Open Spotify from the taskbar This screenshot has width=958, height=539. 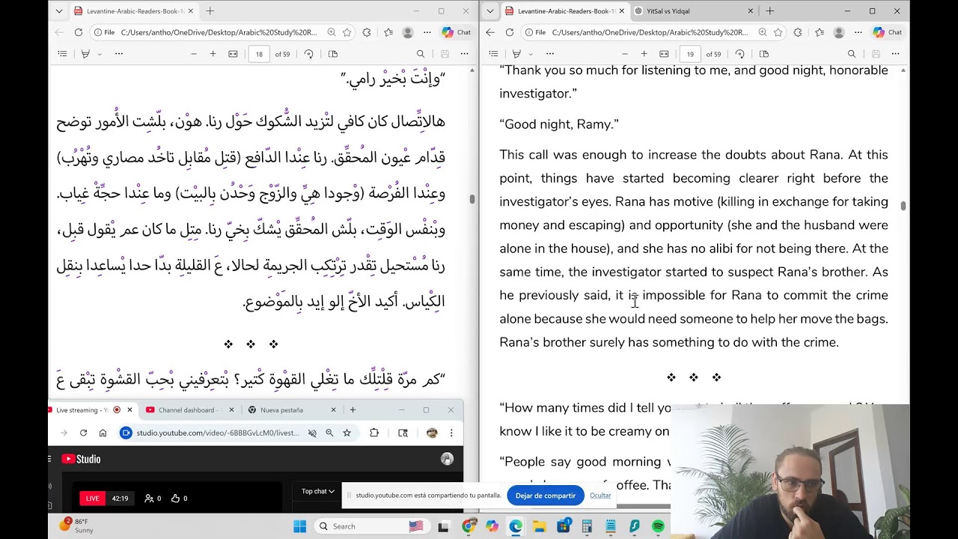tap(658, 526)
